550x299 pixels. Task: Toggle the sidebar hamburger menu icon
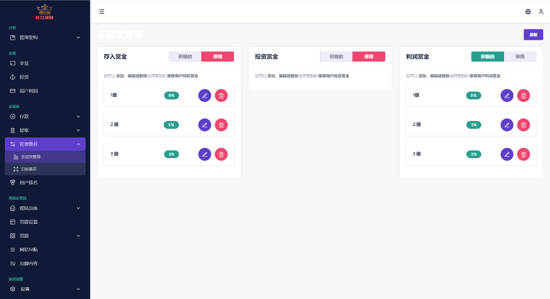point(101,12)
